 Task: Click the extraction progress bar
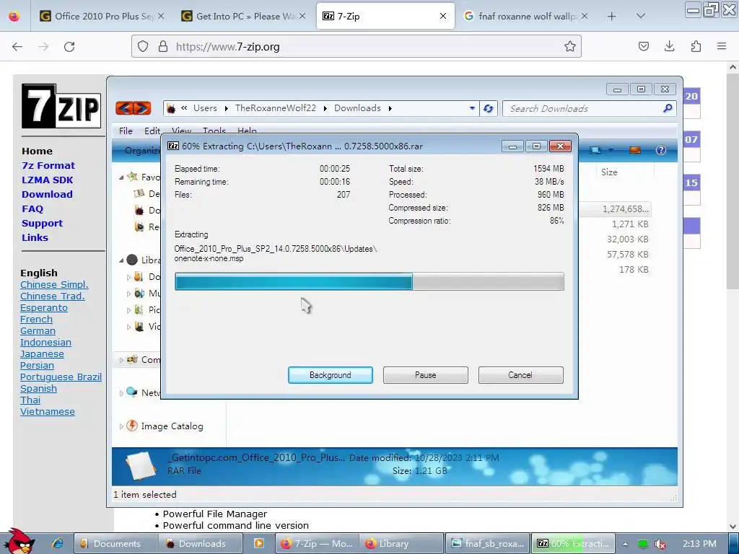[x=369, y=281]
